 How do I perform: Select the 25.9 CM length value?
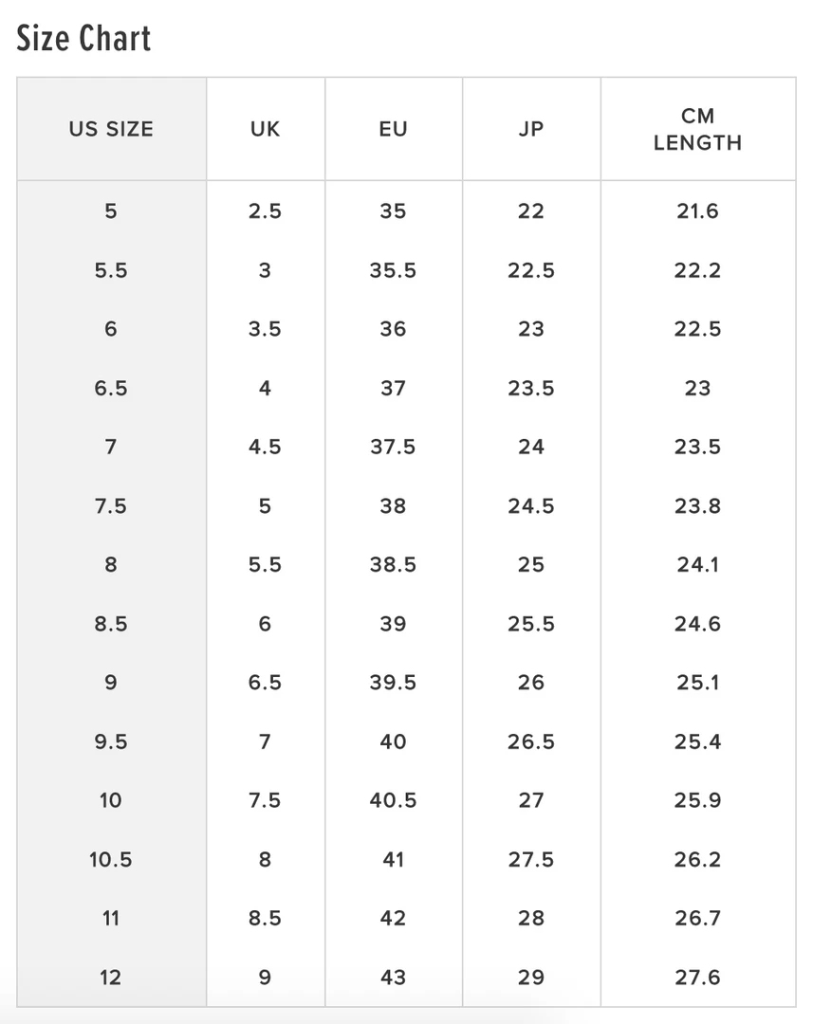pos(697,800)
